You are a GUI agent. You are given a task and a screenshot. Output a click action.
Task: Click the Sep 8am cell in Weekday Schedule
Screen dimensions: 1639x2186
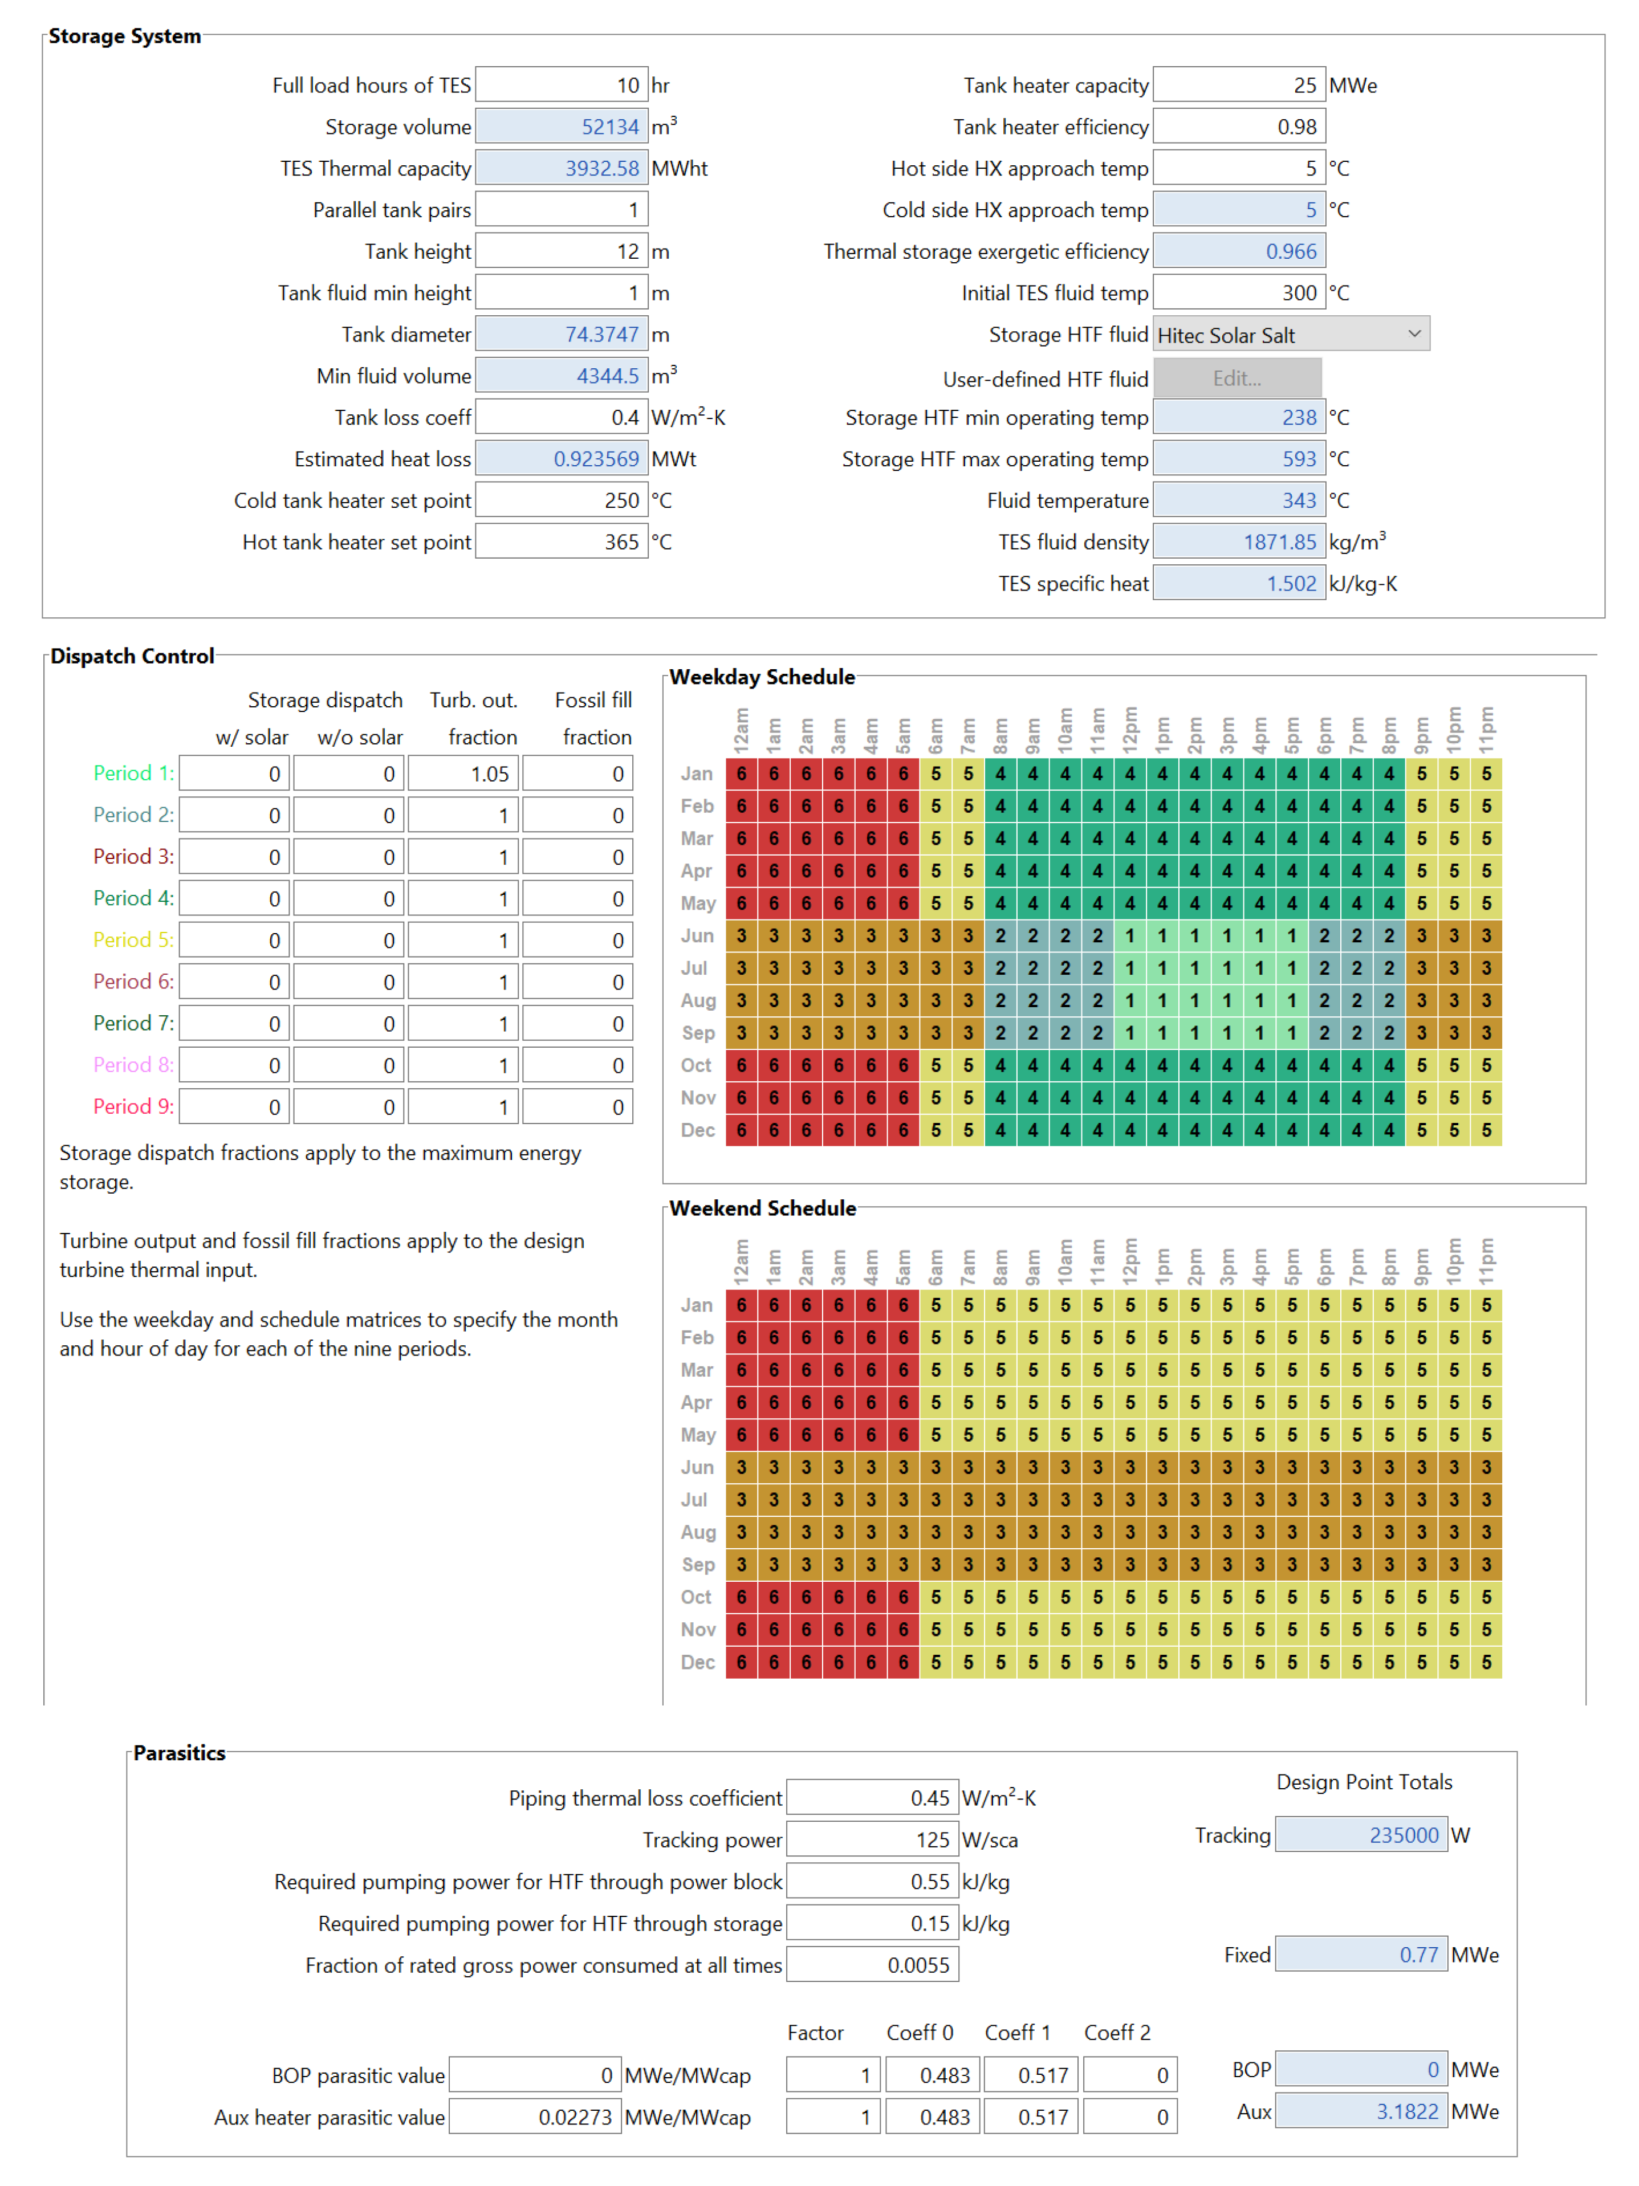[1001, 1033]
